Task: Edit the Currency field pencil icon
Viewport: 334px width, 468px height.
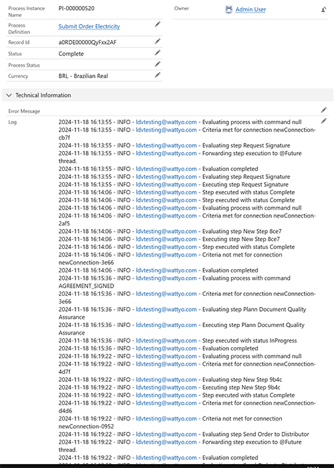Action: [158, 75]
